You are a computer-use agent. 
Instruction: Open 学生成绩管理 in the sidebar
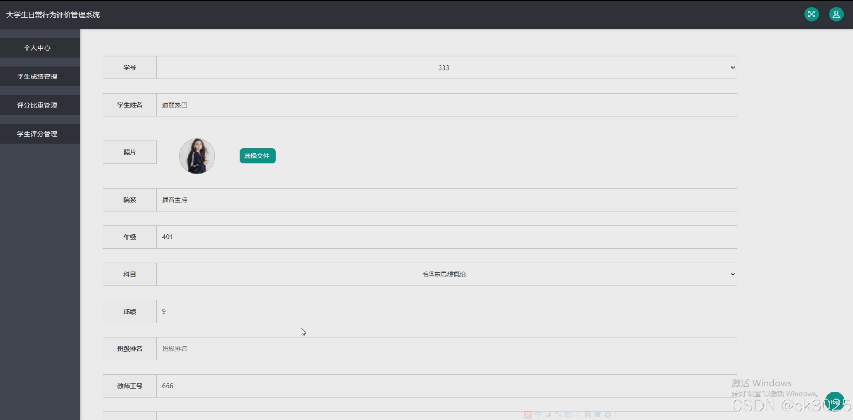(37, 77)
